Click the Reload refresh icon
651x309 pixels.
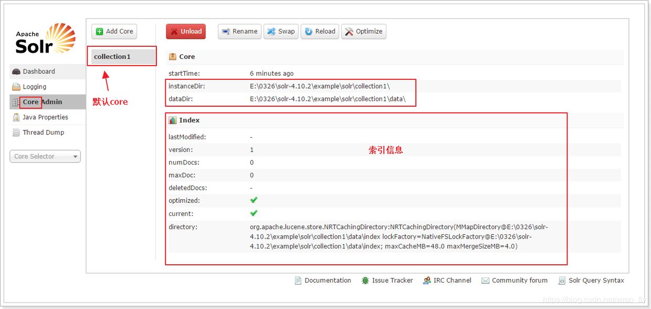308,32
